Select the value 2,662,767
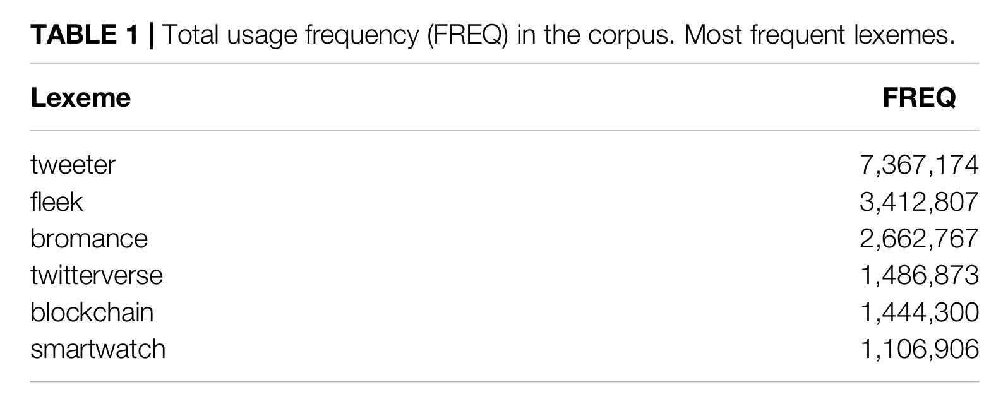The height and width of the screenshot is (404, 1008). pos(919,239)
